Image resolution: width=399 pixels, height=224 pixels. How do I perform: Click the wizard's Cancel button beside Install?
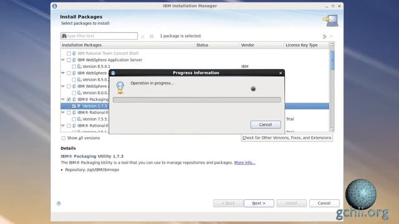click(324, 203)
